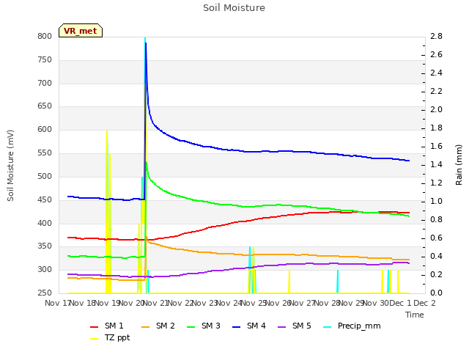Viewport: 469px width, 352px height.
Task: Click the 2.0 rain axis tick label
Action: click(436, 109)
